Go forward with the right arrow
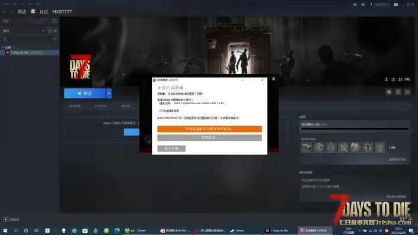418x235 pixels. (11, 12)
